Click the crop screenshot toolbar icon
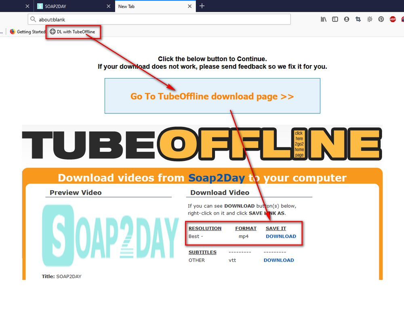 (358, 19)
